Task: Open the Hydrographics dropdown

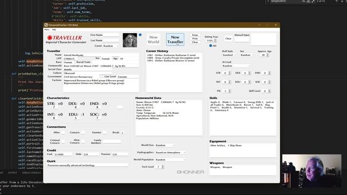Action: (170, 152)
